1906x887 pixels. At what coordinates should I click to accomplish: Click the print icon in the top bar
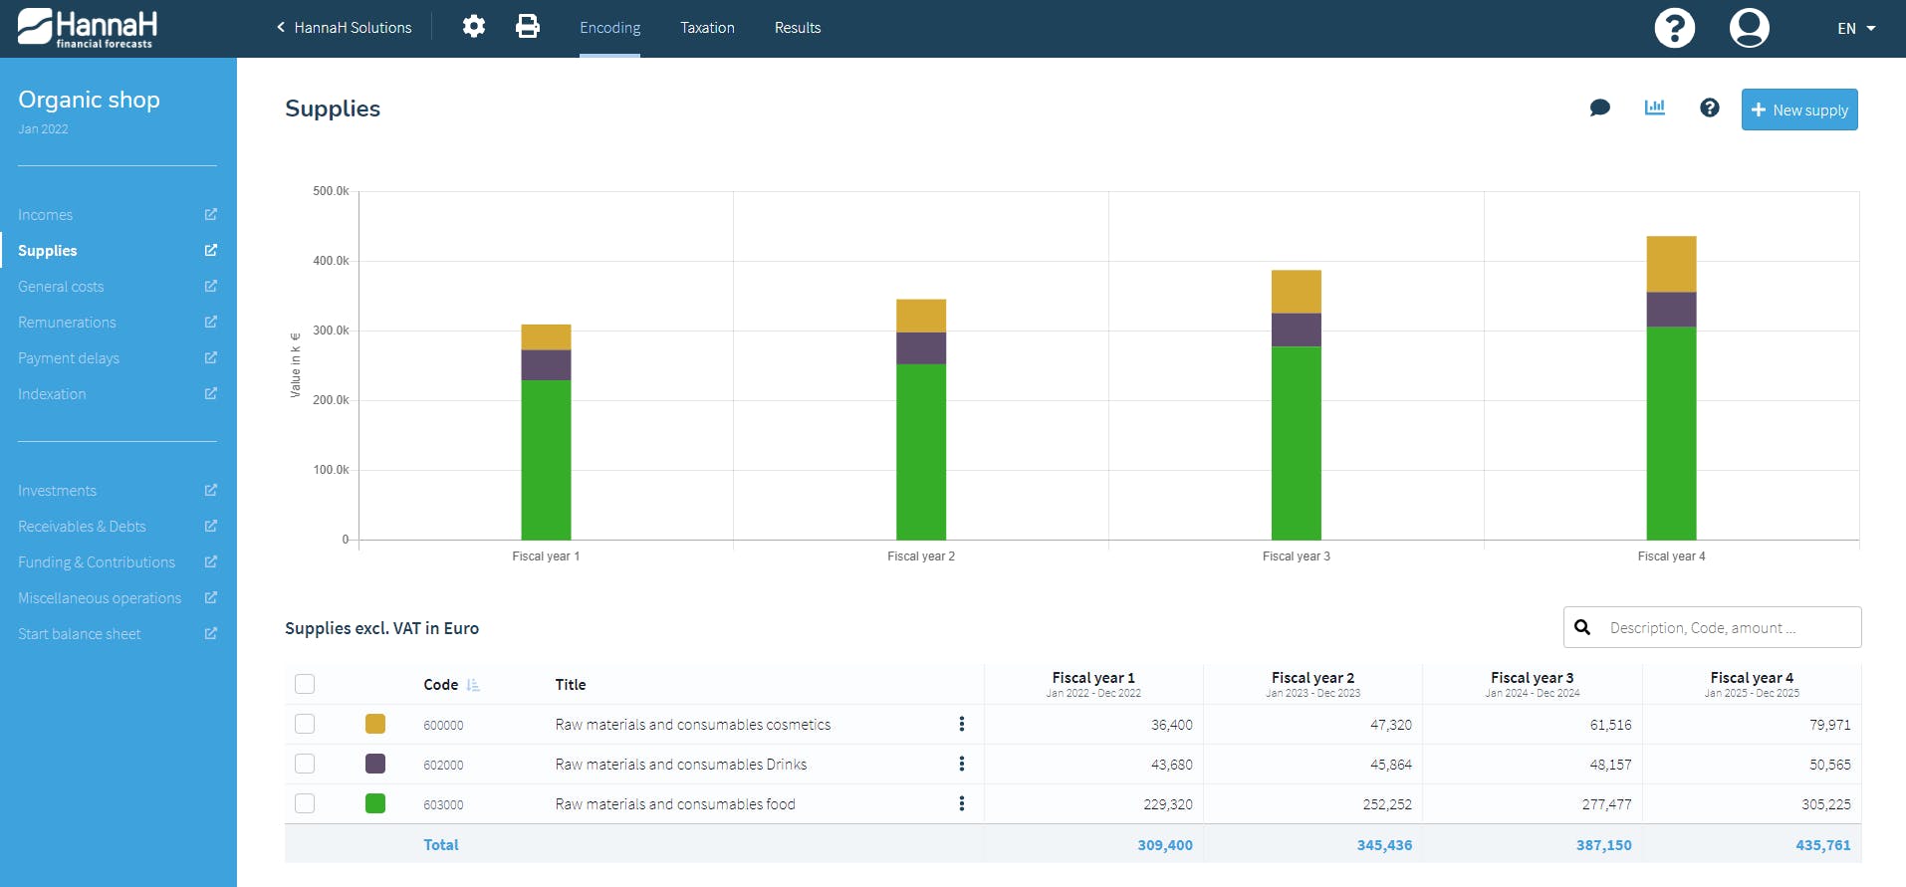coord(528,27)
